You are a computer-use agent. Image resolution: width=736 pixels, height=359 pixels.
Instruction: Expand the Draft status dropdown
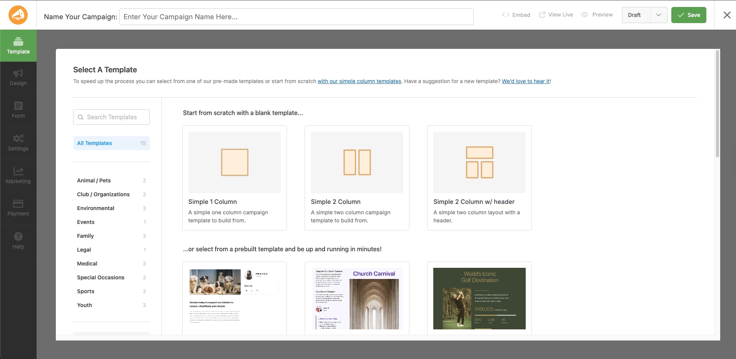pyautogui.click(x=658, y=15)
